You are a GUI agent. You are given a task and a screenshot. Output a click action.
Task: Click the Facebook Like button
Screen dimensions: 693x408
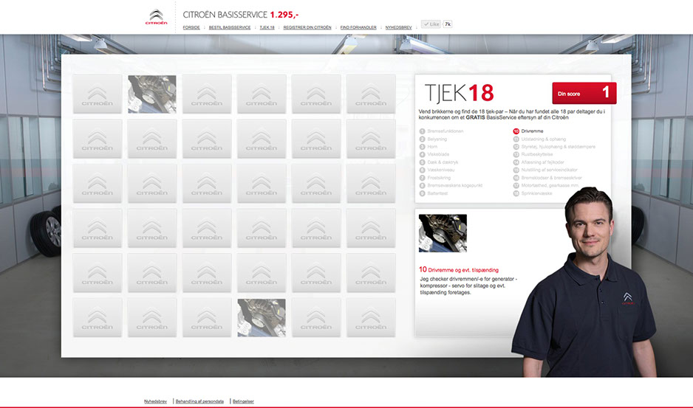pos(431,24)
